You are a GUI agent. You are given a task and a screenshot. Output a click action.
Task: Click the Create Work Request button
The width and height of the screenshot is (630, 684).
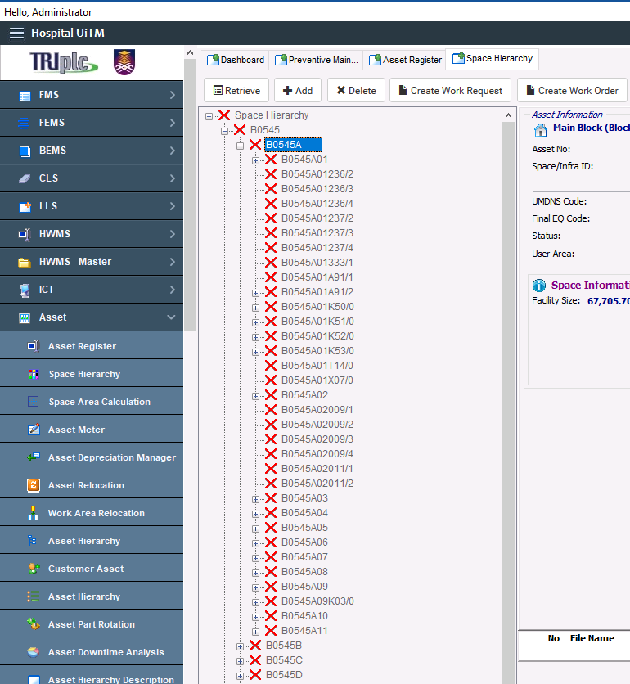pyautogui.click(x=450, y=90)
